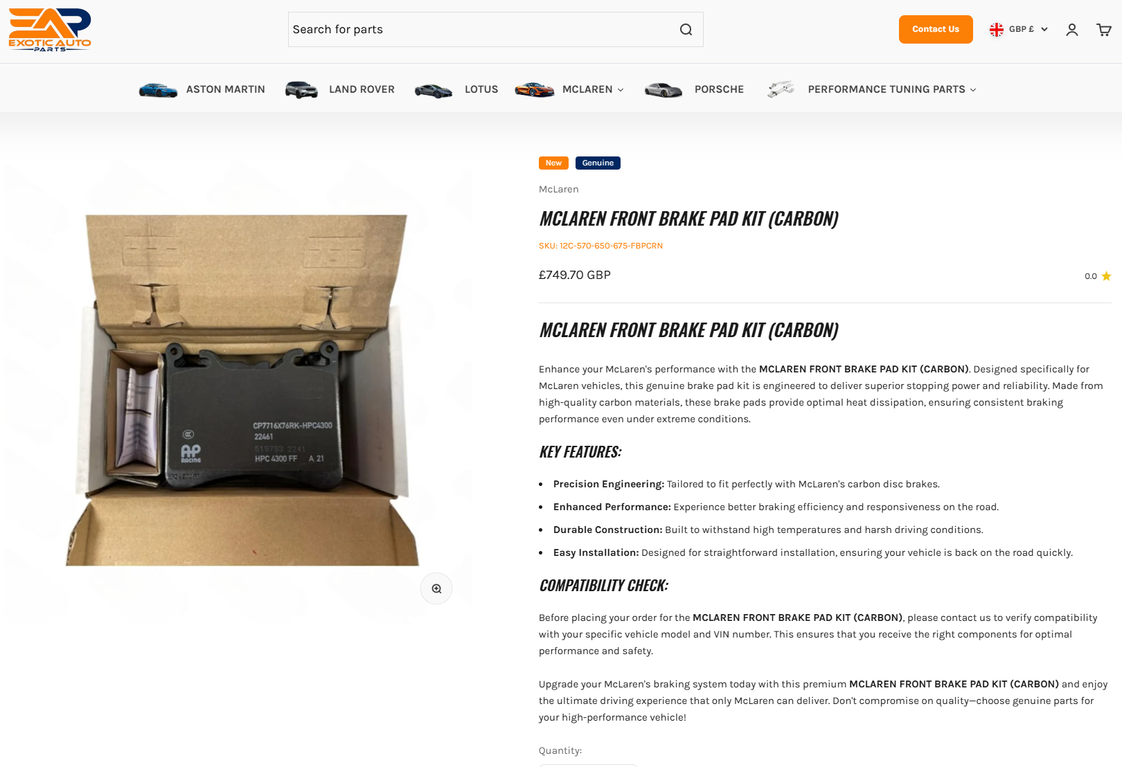Click the Contact Us button
This screenshot has width=1122, height=767.
[936, 29]
